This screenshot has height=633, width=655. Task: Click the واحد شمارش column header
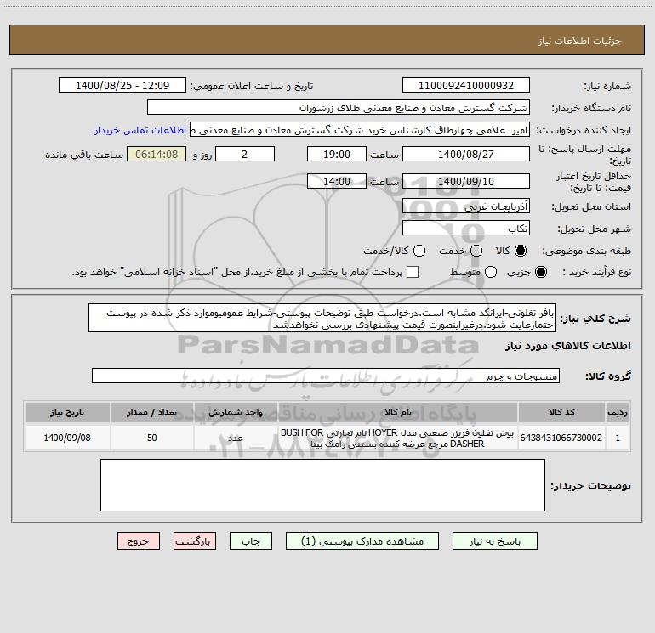(x=236, y=412)
